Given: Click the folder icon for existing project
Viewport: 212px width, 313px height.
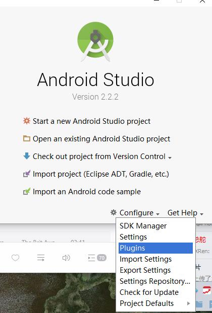Looking at the screenshot, I should (27, 138).
